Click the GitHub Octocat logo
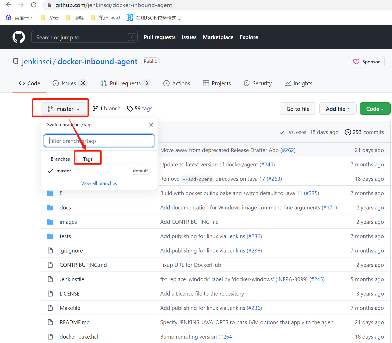 pyautogui.click(x=18, y=37)
